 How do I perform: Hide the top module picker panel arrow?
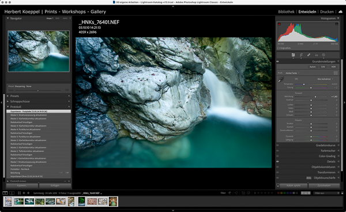pos(173,6)
